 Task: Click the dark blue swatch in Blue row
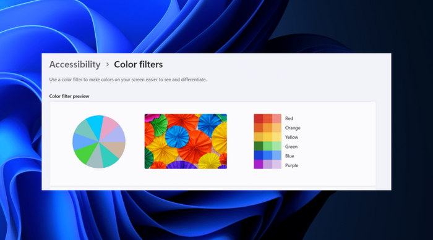(259, 155)
